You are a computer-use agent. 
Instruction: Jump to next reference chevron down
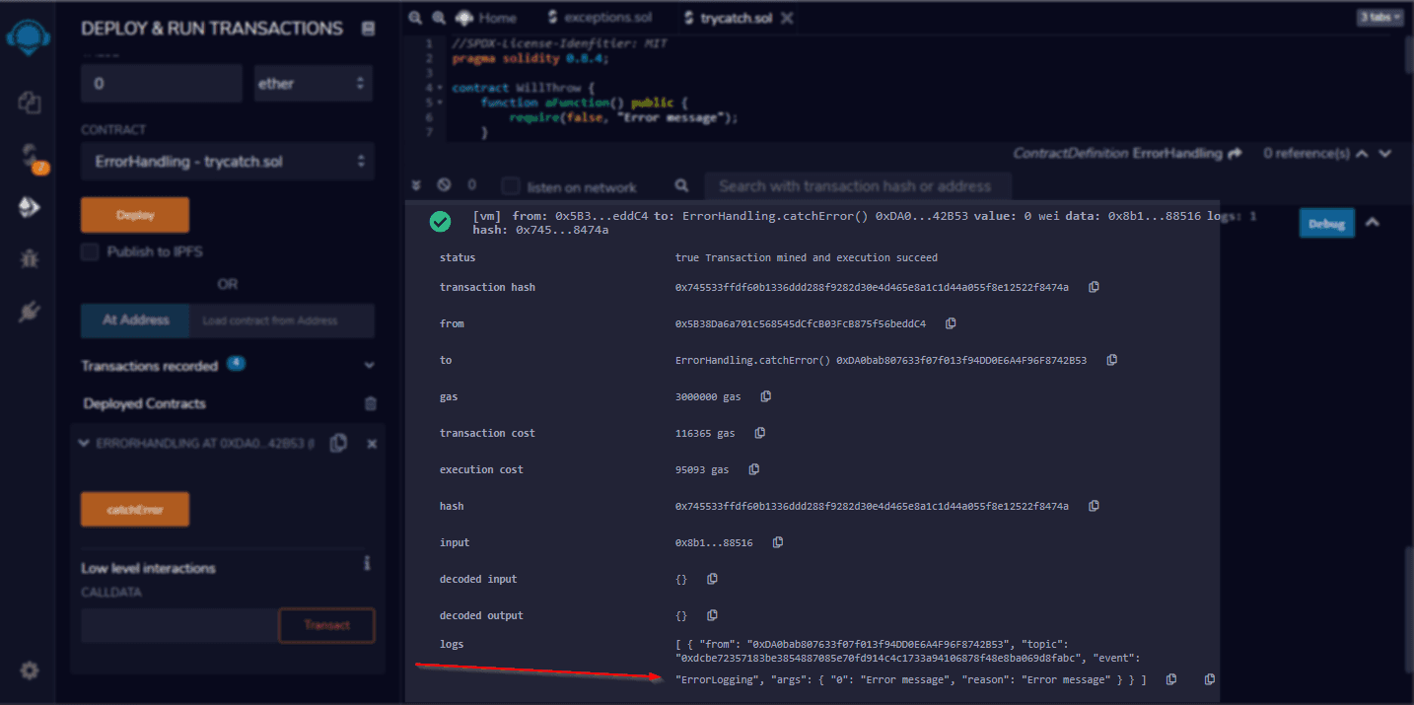[x=1385, y=154]
